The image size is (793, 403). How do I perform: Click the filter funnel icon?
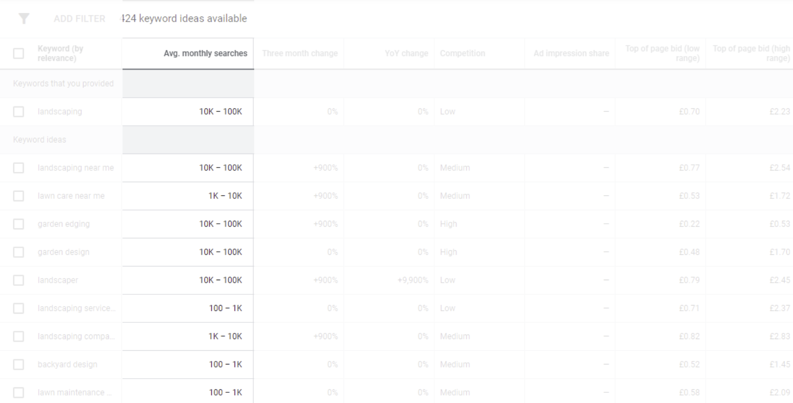pyautogui.click(x=24, y=18)
